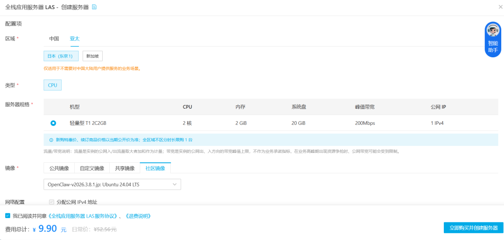The width and height of the screenshot is (504, 240).
Task: Select the CPU type button
Action: click(52, 85)
